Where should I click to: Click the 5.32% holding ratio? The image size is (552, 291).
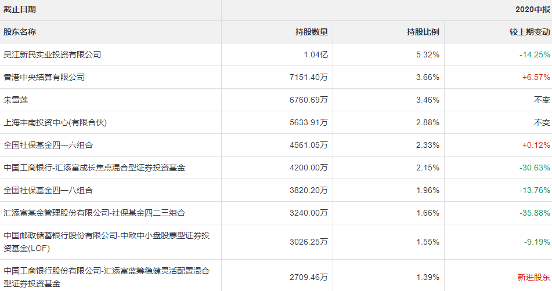coord(428,54)
